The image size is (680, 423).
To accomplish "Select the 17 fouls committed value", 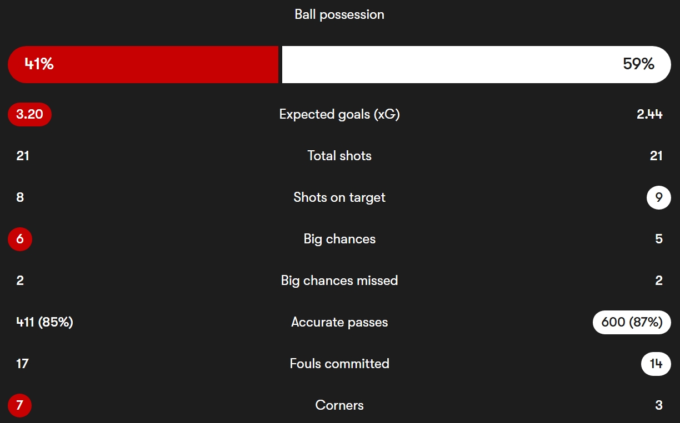I will (x=22, y=364).
